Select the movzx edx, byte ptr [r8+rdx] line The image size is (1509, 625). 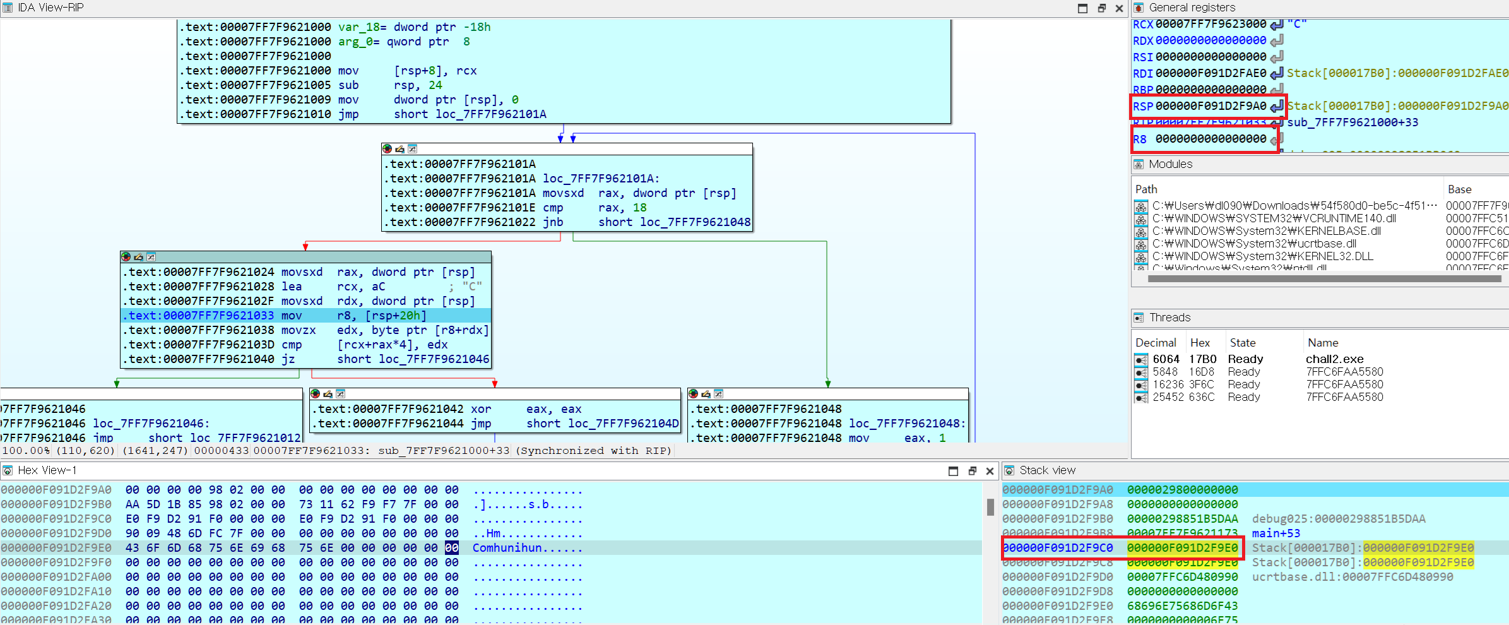tap(305, 330)
